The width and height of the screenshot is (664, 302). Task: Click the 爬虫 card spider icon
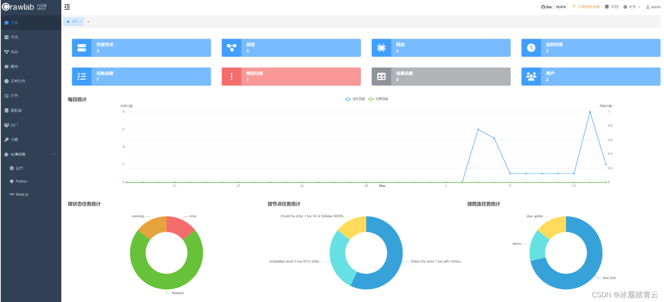click(x=381, y=48)
